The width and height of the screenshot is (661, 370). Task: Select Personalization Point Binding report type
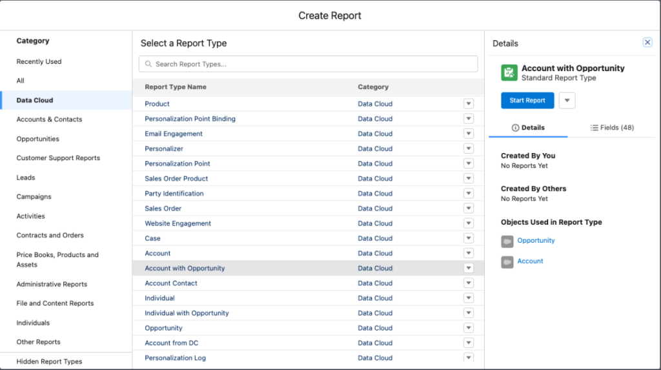pos(190,119)
